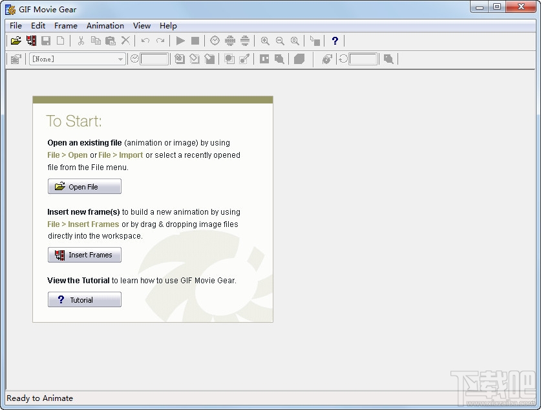Stop animation with the Stop square icon
This screenshot has width=541, height=410.
(195, 41)
